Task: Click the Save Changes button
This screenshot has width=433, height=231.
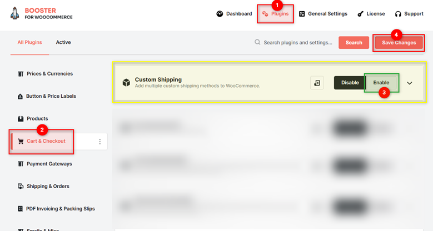Action: [399, 43]
